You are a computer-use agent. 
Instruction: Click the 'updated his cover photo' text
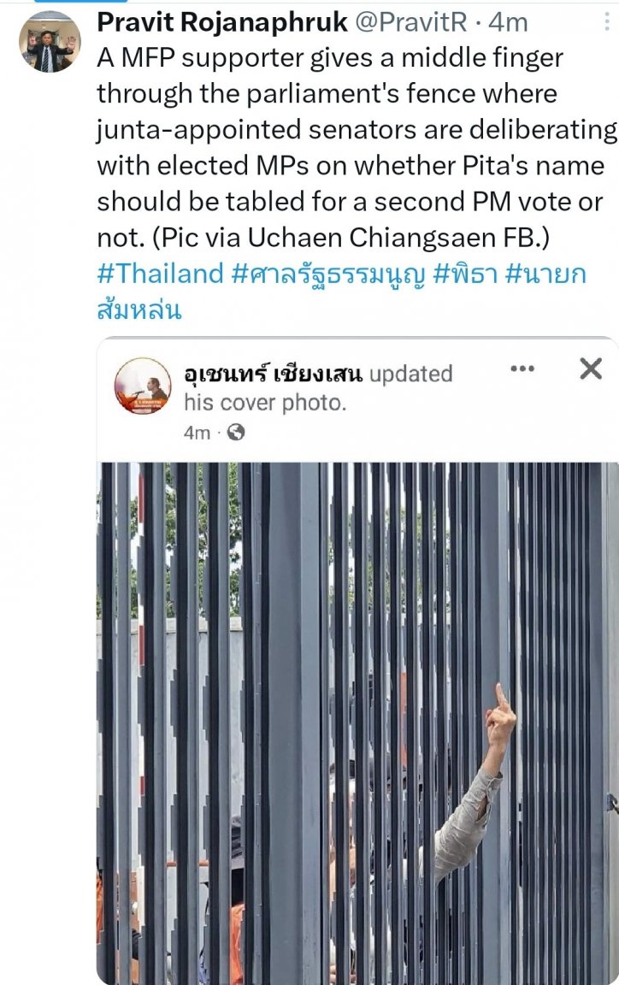(x=318, y=388)
